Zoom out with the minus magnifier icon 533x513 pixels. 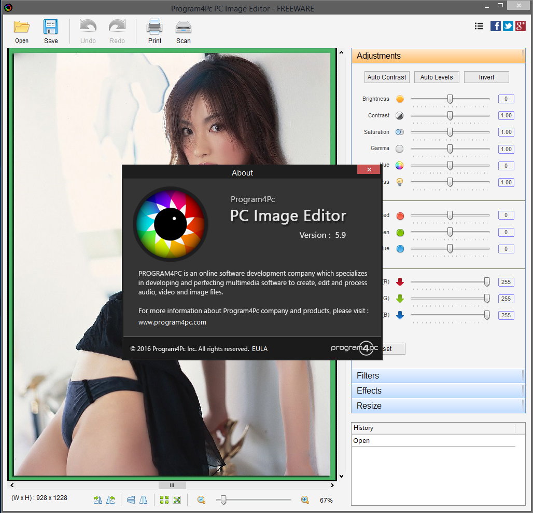(201, 500)
